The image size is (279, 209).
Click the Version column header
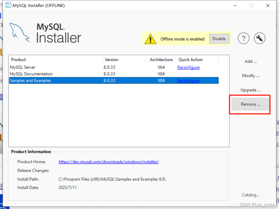[x=111, y=60]
